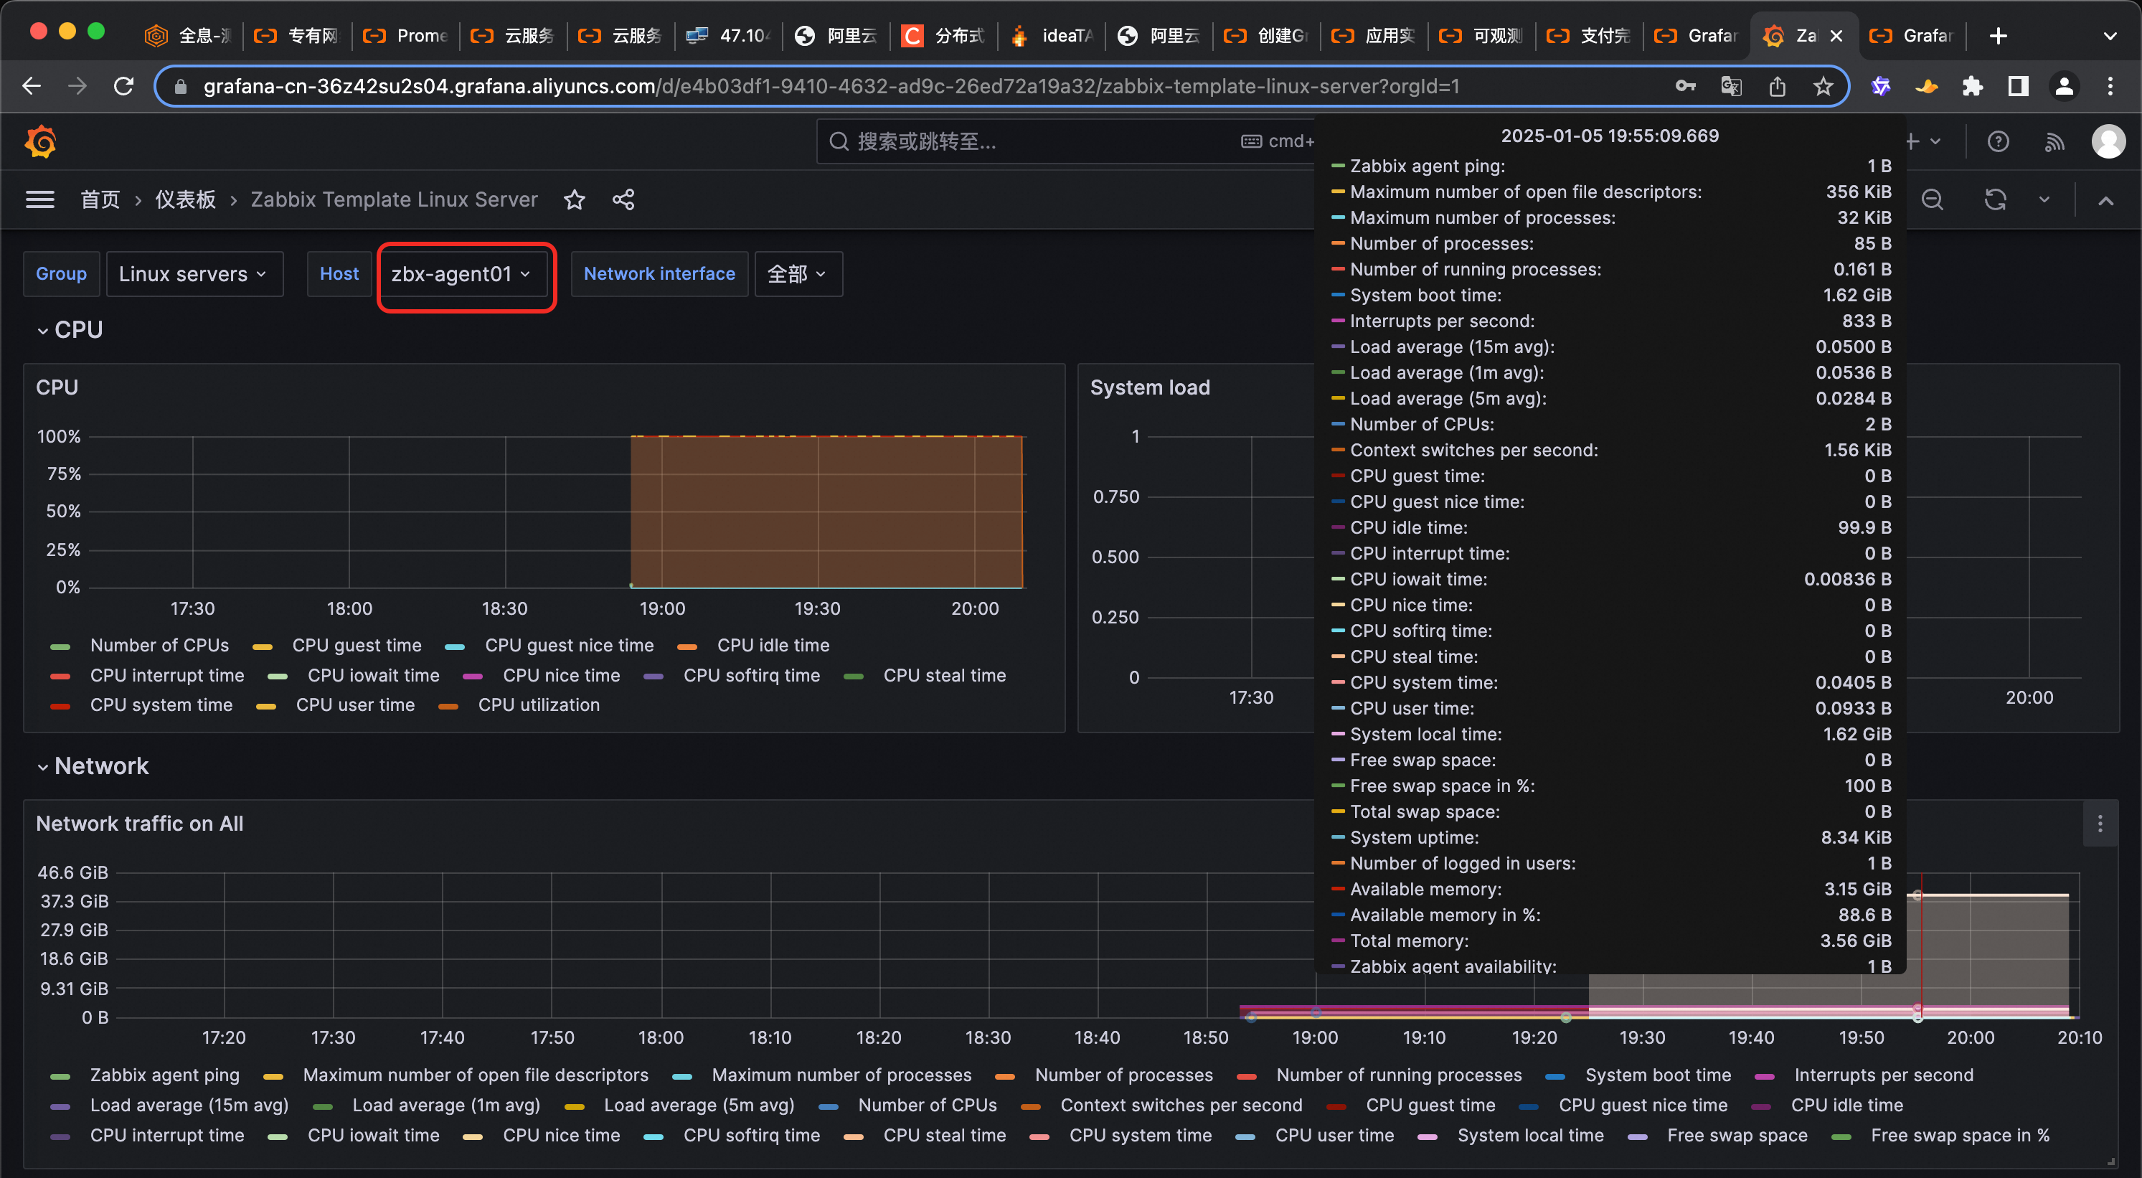Toggle CPU user time series in CPU legend
Viewport: 2142px width, 1178px height.
click(x=355, y=705)
